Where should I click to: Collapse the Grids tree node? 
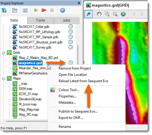[x=3, y=53]
